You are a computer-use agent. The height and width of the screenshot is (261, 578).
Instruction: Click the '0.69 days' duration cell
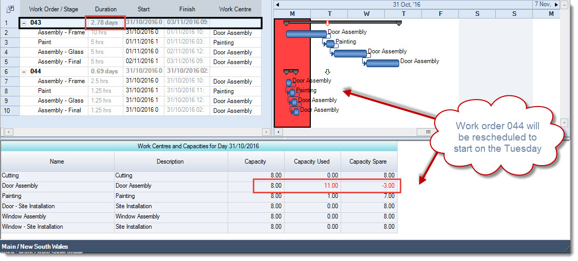[105, 71]
